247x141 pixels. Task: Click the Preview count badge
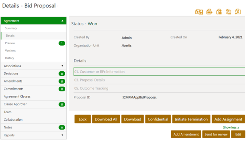[62, 43]
